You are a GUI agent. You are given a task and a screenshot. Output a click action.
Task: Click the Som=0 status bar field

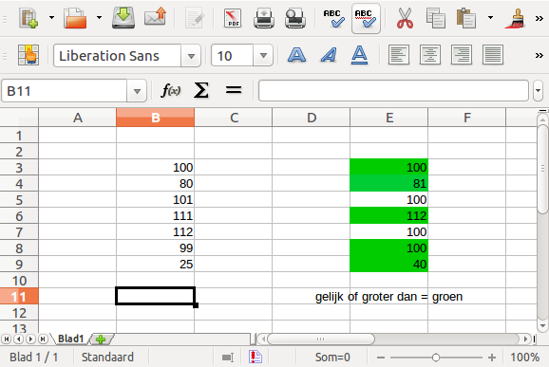(x=332, y=357)
